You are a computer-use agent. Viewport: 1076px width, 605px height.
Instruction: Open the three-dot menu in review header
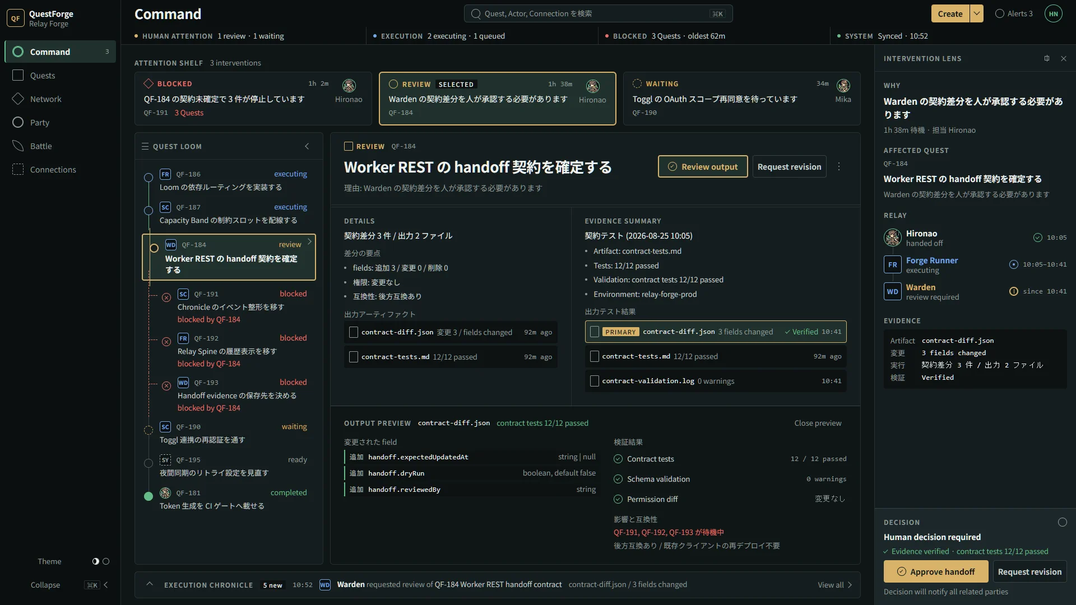pyautogui.click(x=839, y=166)
